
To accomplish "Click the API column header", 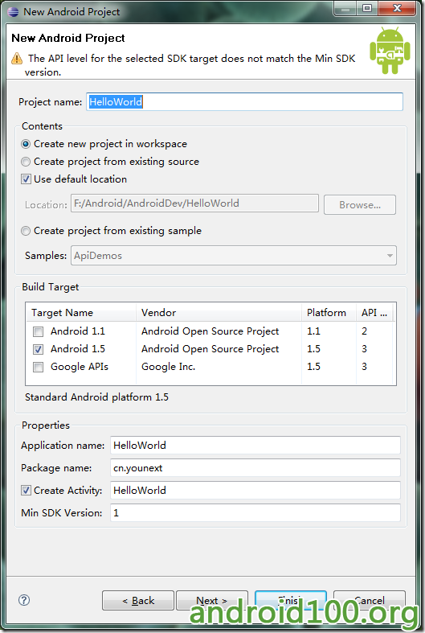I will click(x=374, y=312).
